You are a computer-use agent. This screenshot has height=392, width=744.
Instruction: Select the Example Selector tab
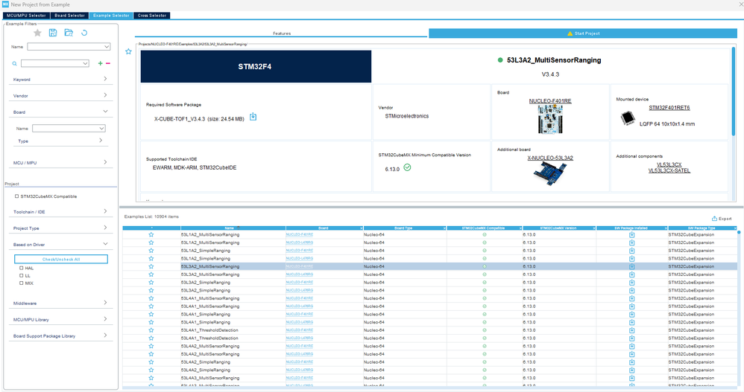(x=111, y=15)
